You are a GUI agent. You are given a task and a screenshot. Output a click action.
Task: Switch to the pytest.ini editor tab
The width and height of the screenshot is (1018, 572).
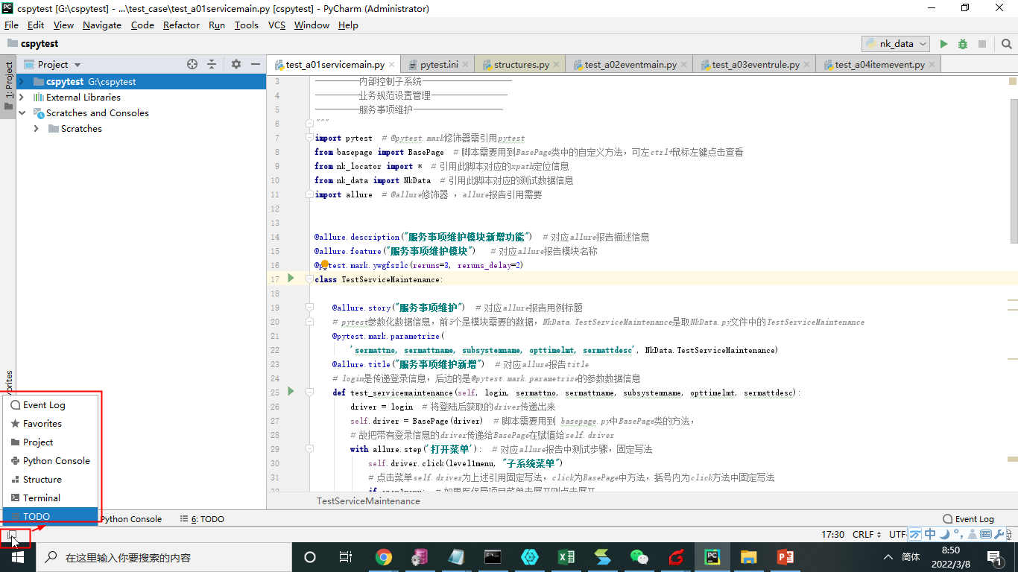pyautogui.click(x=437, y=65)
